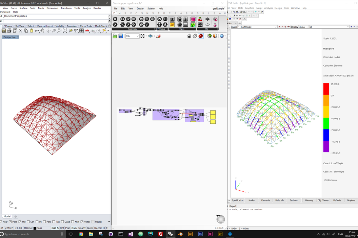Screen dimensions: 358x238
Task: Expand the Input panel plus button
Action: [x=195, y=29]
